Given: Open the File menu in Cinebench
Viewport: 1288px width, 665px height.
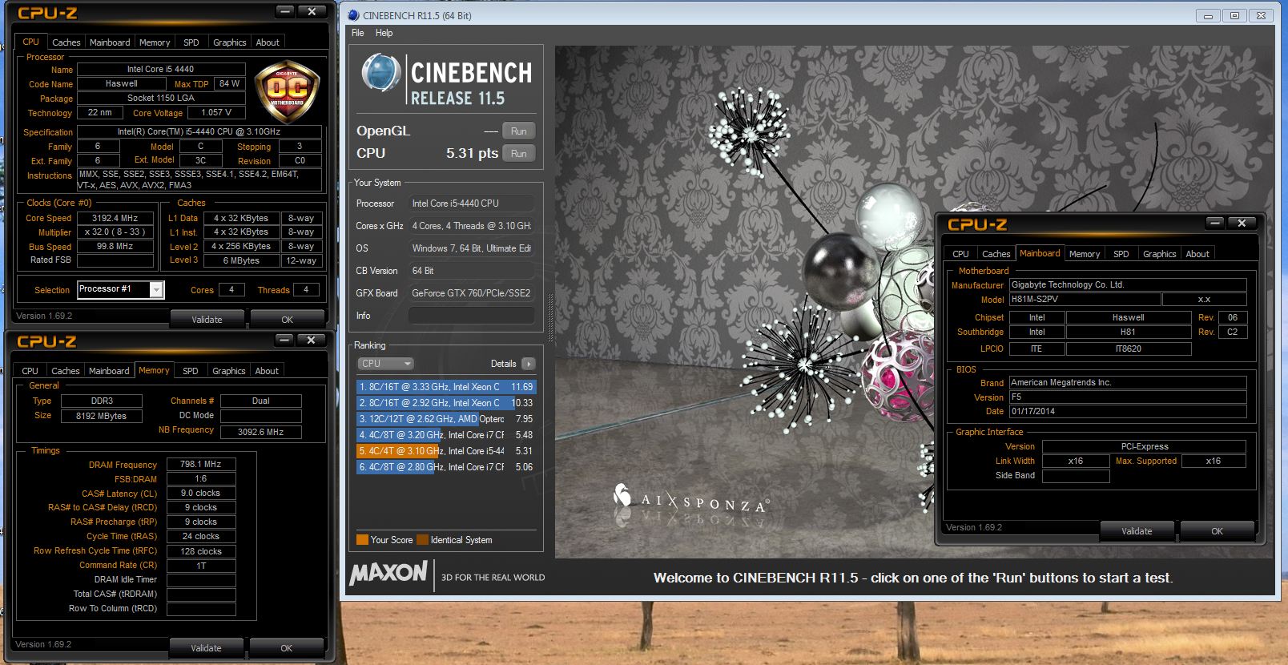Looking at the screenshot, I should pos(358,33).
